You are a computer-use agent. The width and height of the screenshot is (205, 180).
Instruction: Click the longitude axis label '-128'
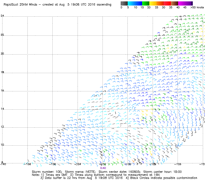(153, 164)
